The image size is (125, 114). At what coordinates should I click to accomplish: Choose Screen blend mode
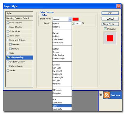pos(62,52)
